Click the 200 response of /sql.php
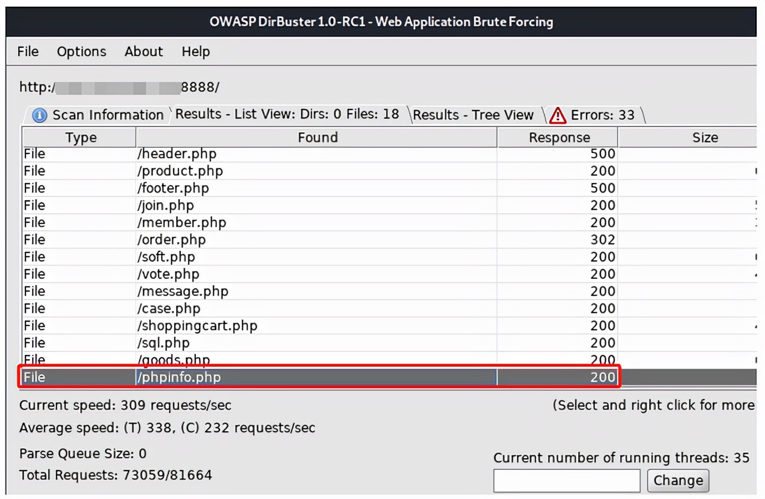 coord(603,343)
